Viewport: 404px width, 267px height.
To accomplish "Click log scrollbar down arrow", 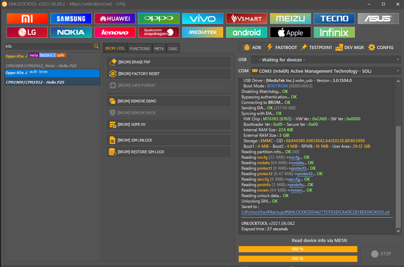I will 398,231.
